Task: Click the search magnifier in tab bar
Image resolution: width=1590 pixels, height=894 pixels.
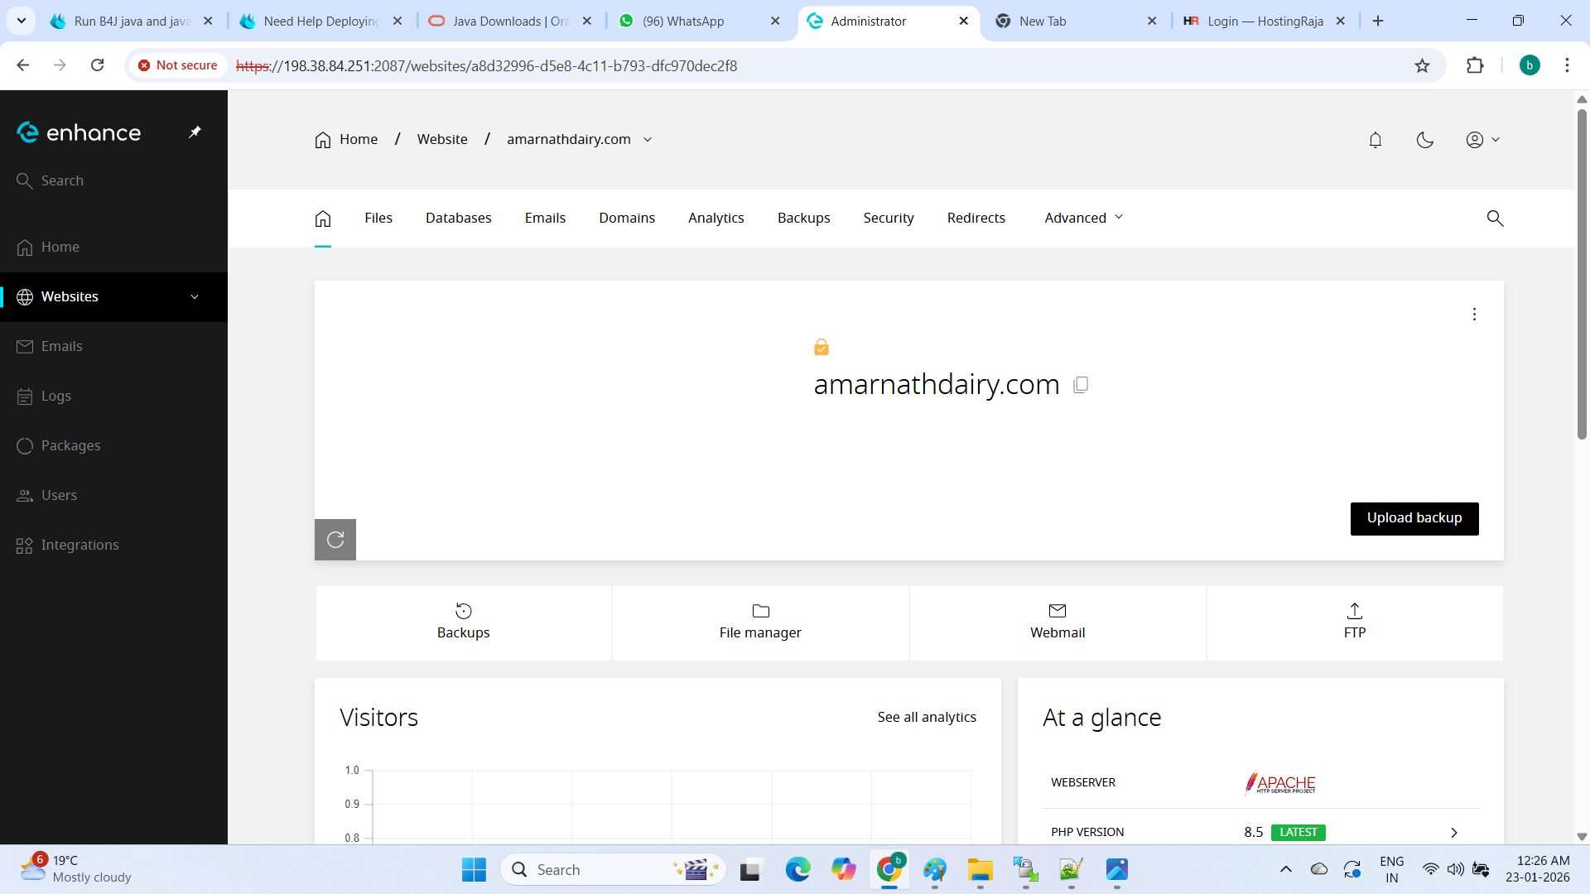Action: [1495, 219]
